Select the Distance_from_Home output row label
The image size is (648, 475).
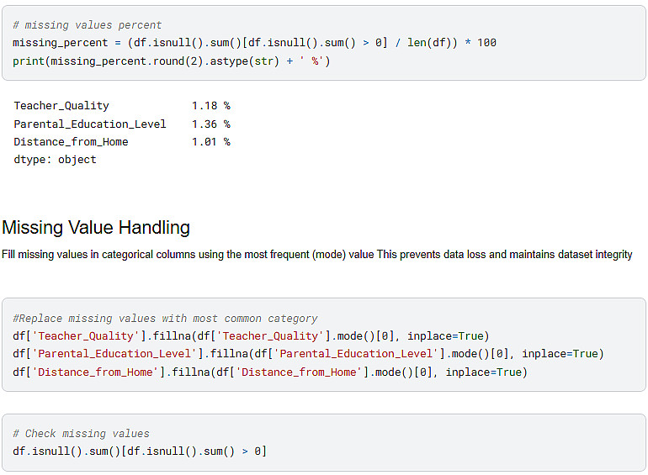[71, 142]
